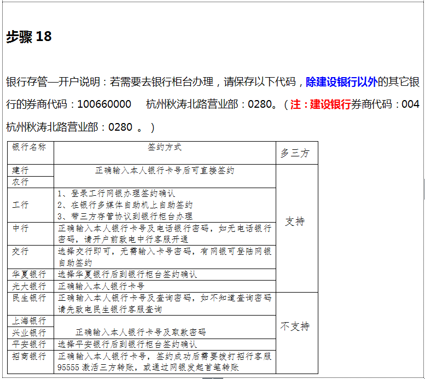Click 光大银行's method '正确输入本人银行卡号'
Screen dimensions: 425x379
[x=101, y=286]
